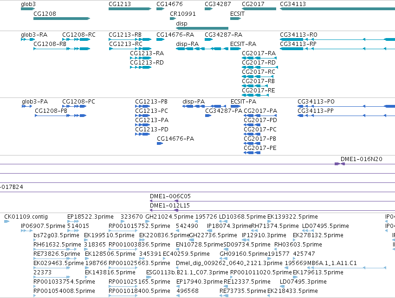This screenshot has width=395, height=298.
Task: Click the disp-PA protein label
Action: [194, 102]
